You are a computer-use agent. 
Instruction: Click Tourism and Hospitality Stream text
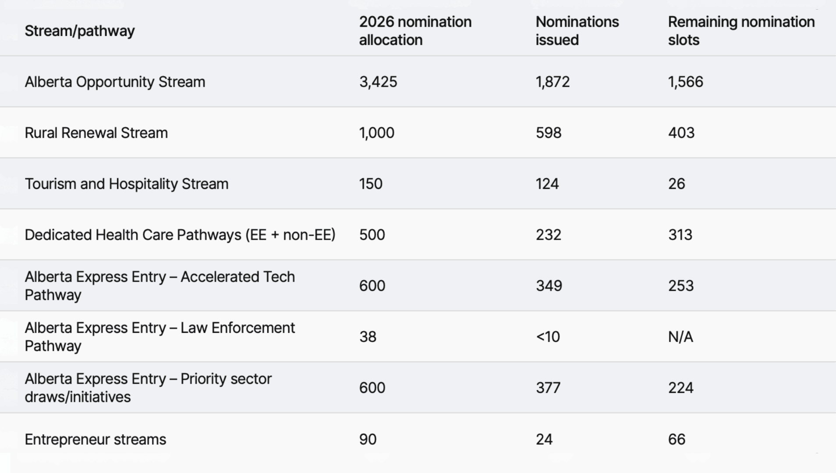point(126,184)
